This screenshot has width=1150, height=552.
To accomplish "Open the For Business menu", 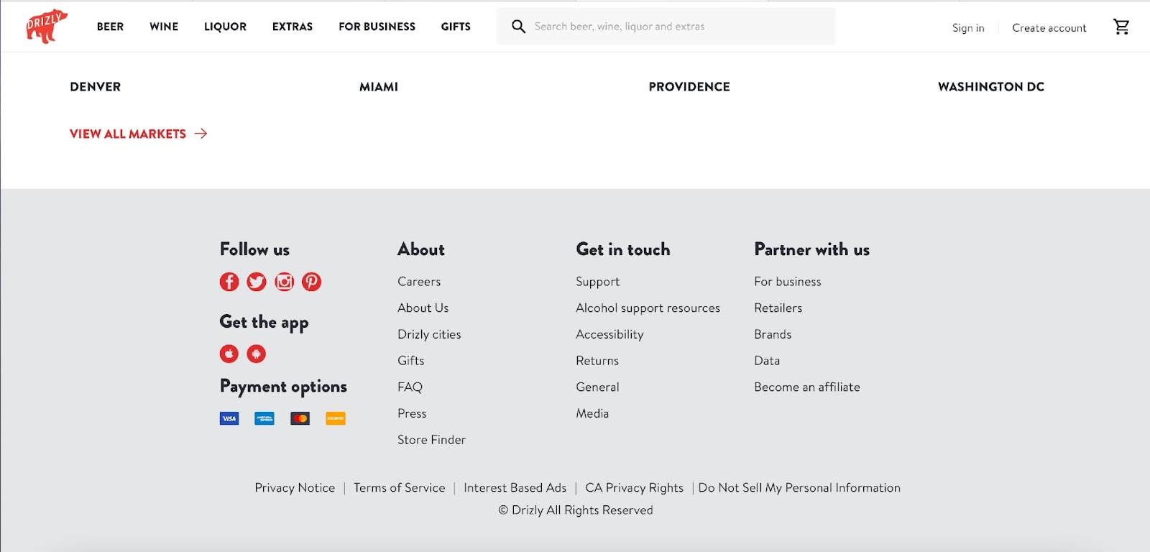I will click(x=377, y=27).
